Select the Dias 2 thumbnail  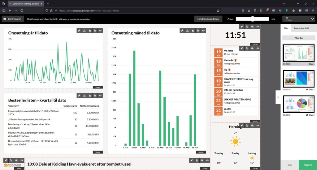click(299, 79)
